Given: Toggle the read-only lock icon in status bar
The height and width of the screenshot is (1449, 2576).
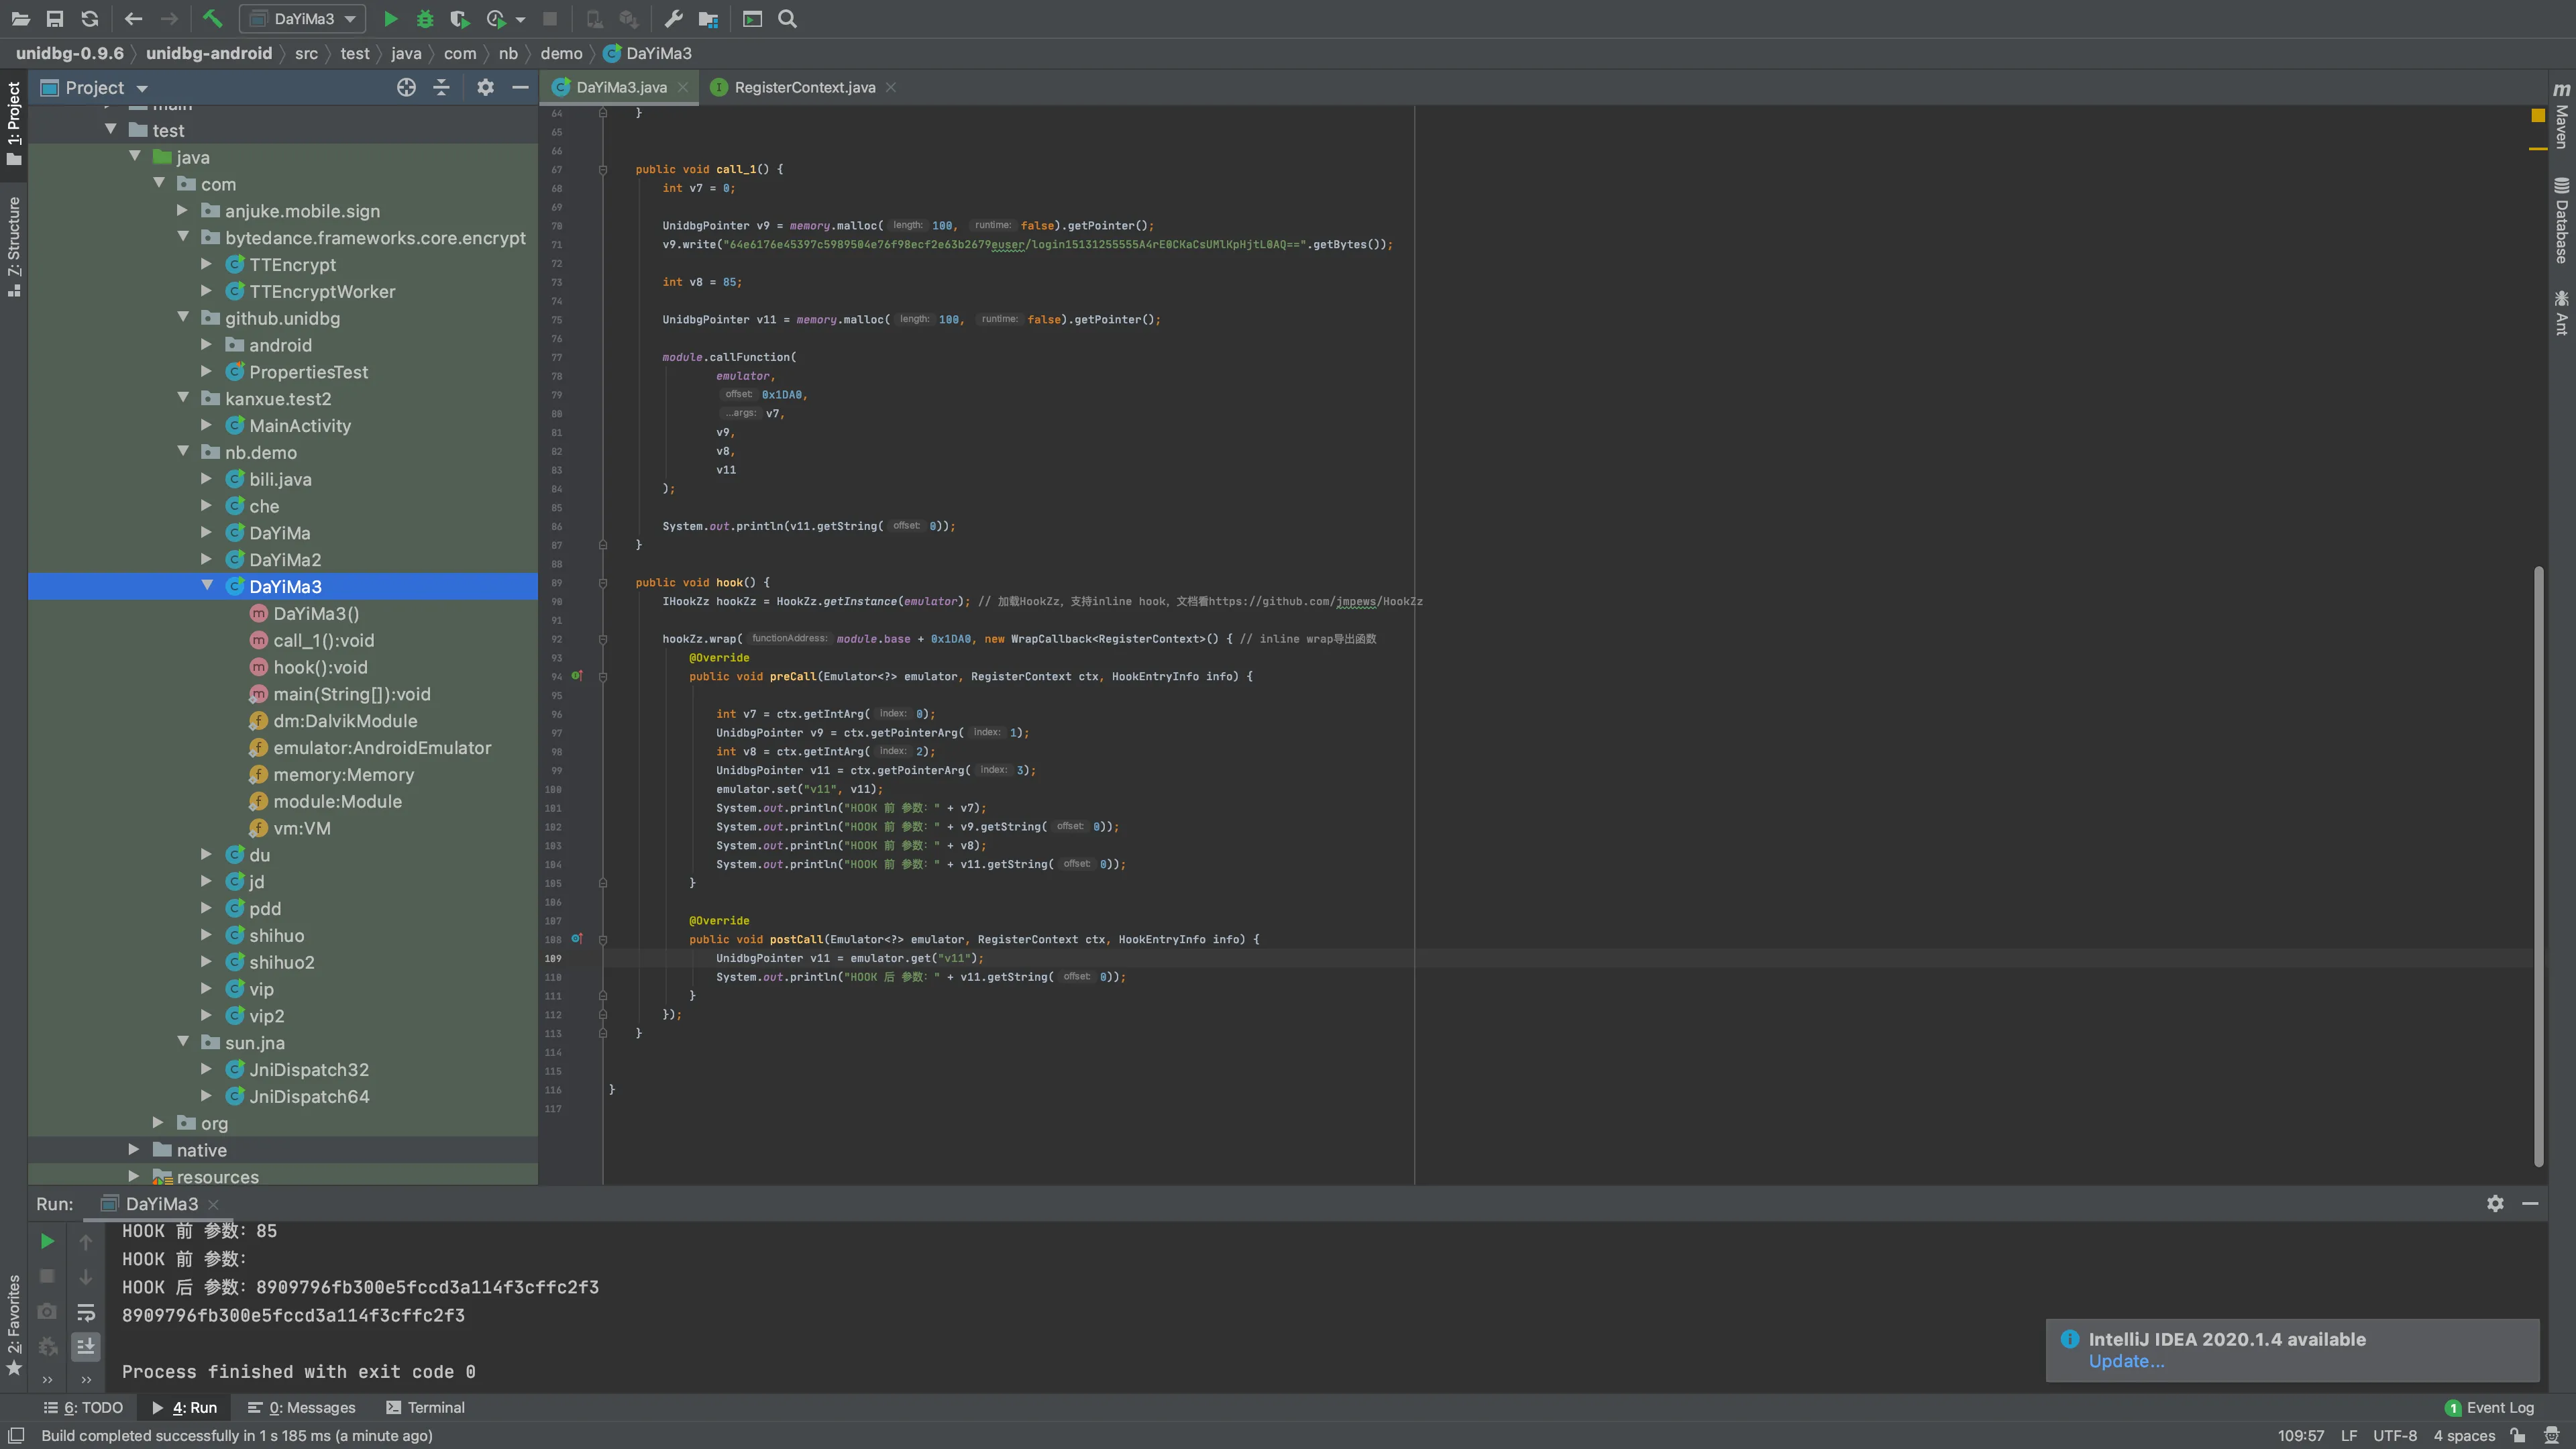Looking at the screenshot, I should click(x=2518, y=1435).
